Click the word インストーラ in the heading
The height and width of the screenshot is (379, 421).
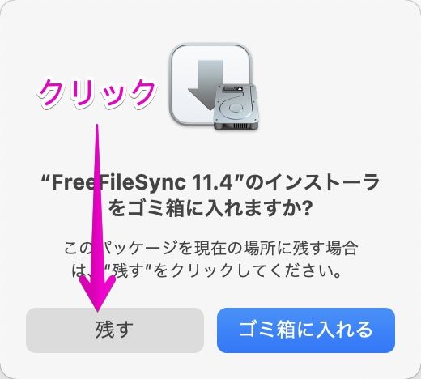click(x=322, y=182)
